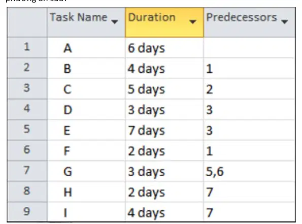The height and width of the screenshot is (224, 302).
Task: Open the Task Name column dropdown arrow
Action: (x=115, y=22)
